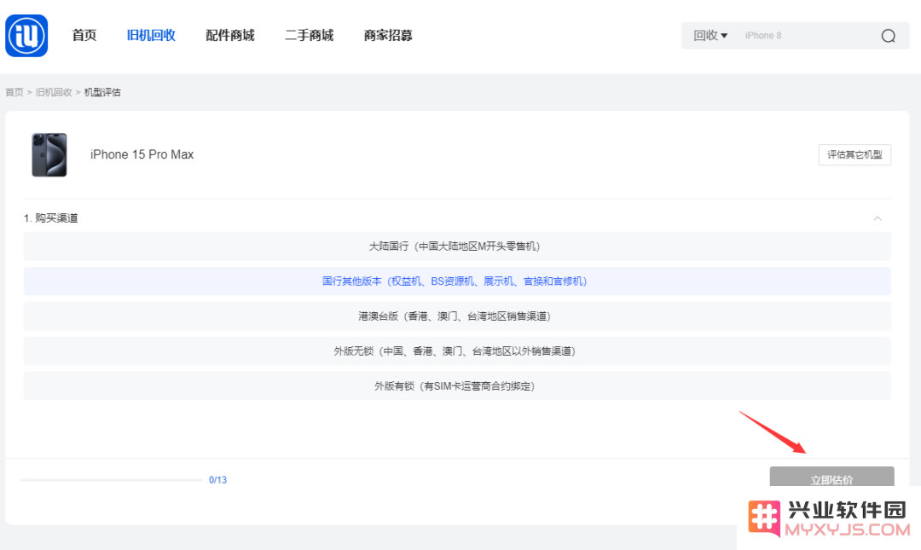This screenshot has width=921, height=550.
Task: Click the 立即估价 button
Action: 831,478
